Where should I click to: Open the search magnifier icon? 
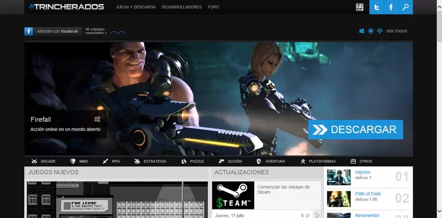(405, 7)
